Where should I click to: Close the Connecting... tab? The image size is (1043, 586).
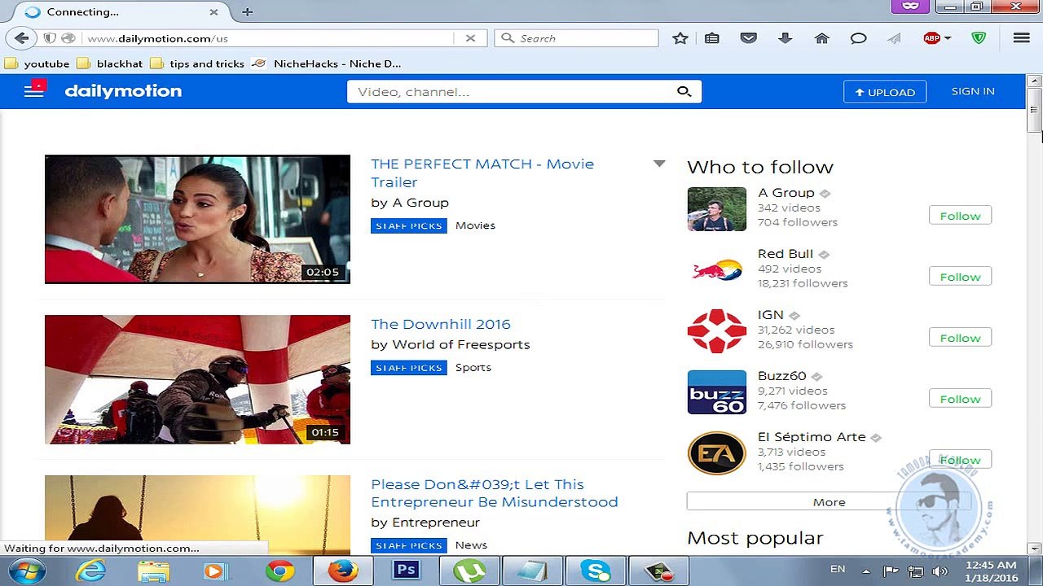point(213,12)
